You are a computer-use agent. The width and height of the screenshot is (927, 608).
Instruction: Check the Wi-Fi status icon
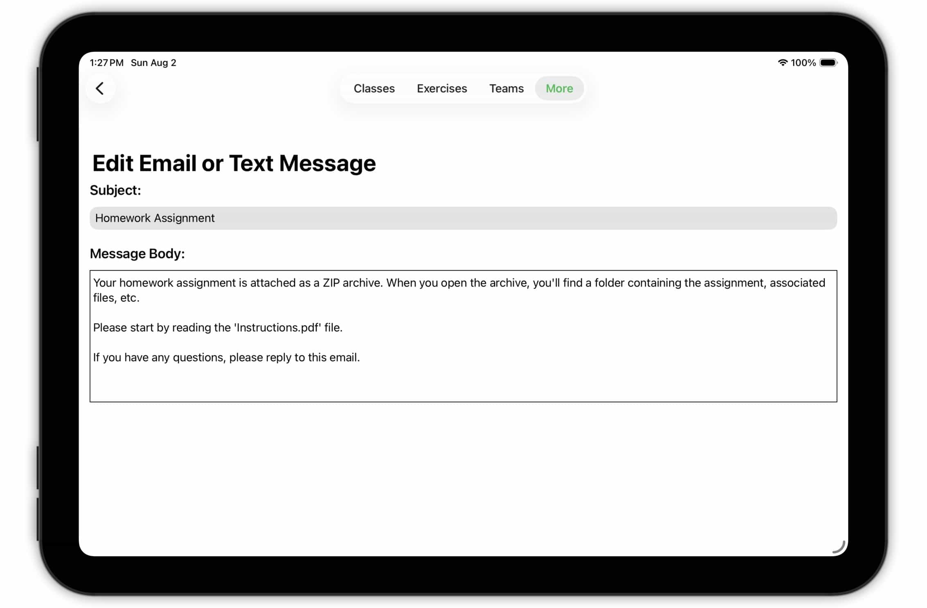coord(782,63)
